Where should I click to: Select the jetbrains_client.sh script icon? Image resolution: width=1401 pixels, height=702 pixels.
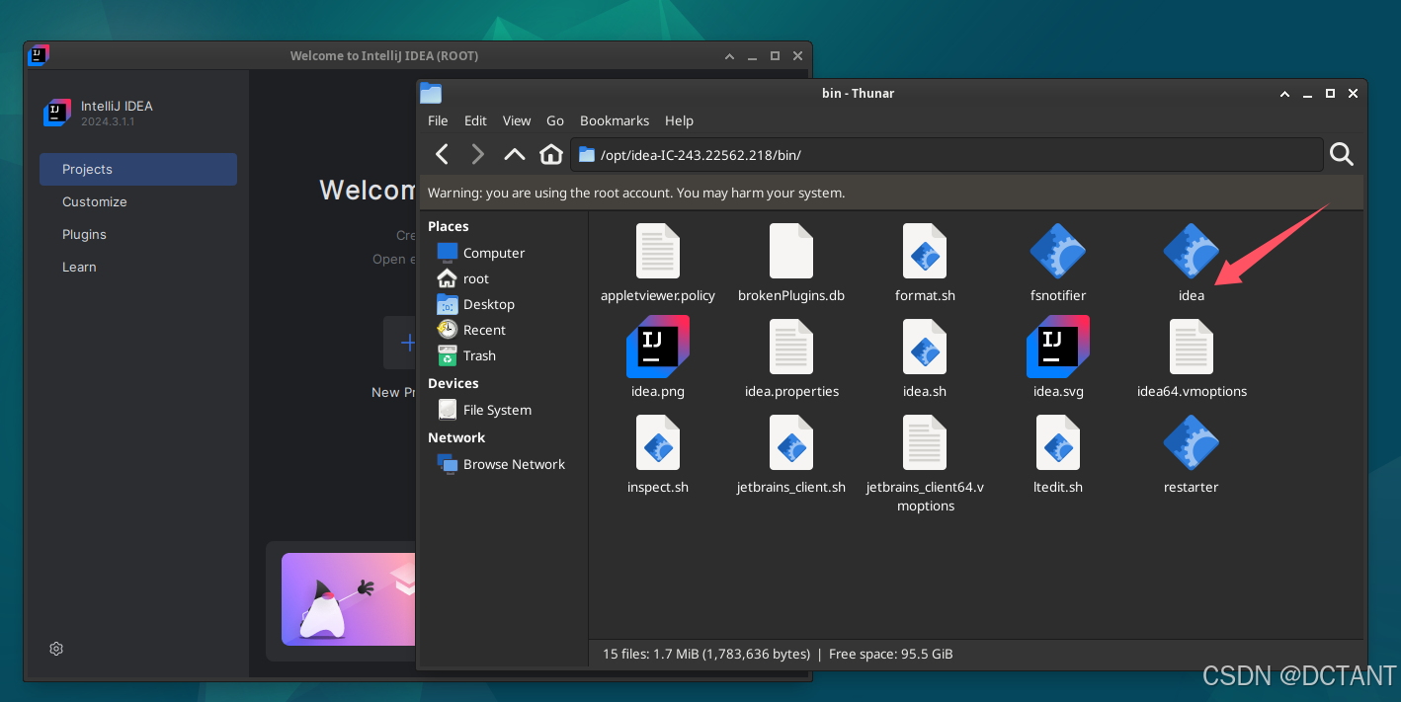pos(791,442)
